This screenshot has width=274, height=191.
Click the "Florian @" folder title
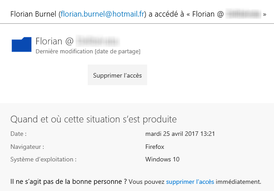[x=54, y=41]
